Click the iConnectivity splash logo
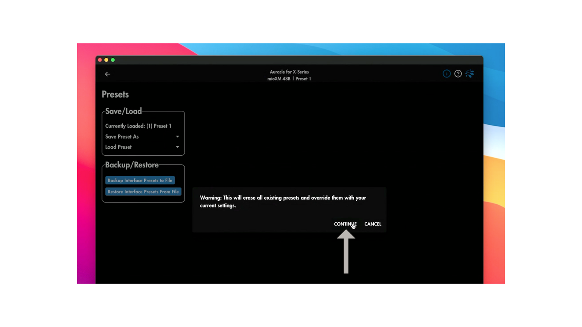This screenshot has height=327, width=582. point(469,73)
